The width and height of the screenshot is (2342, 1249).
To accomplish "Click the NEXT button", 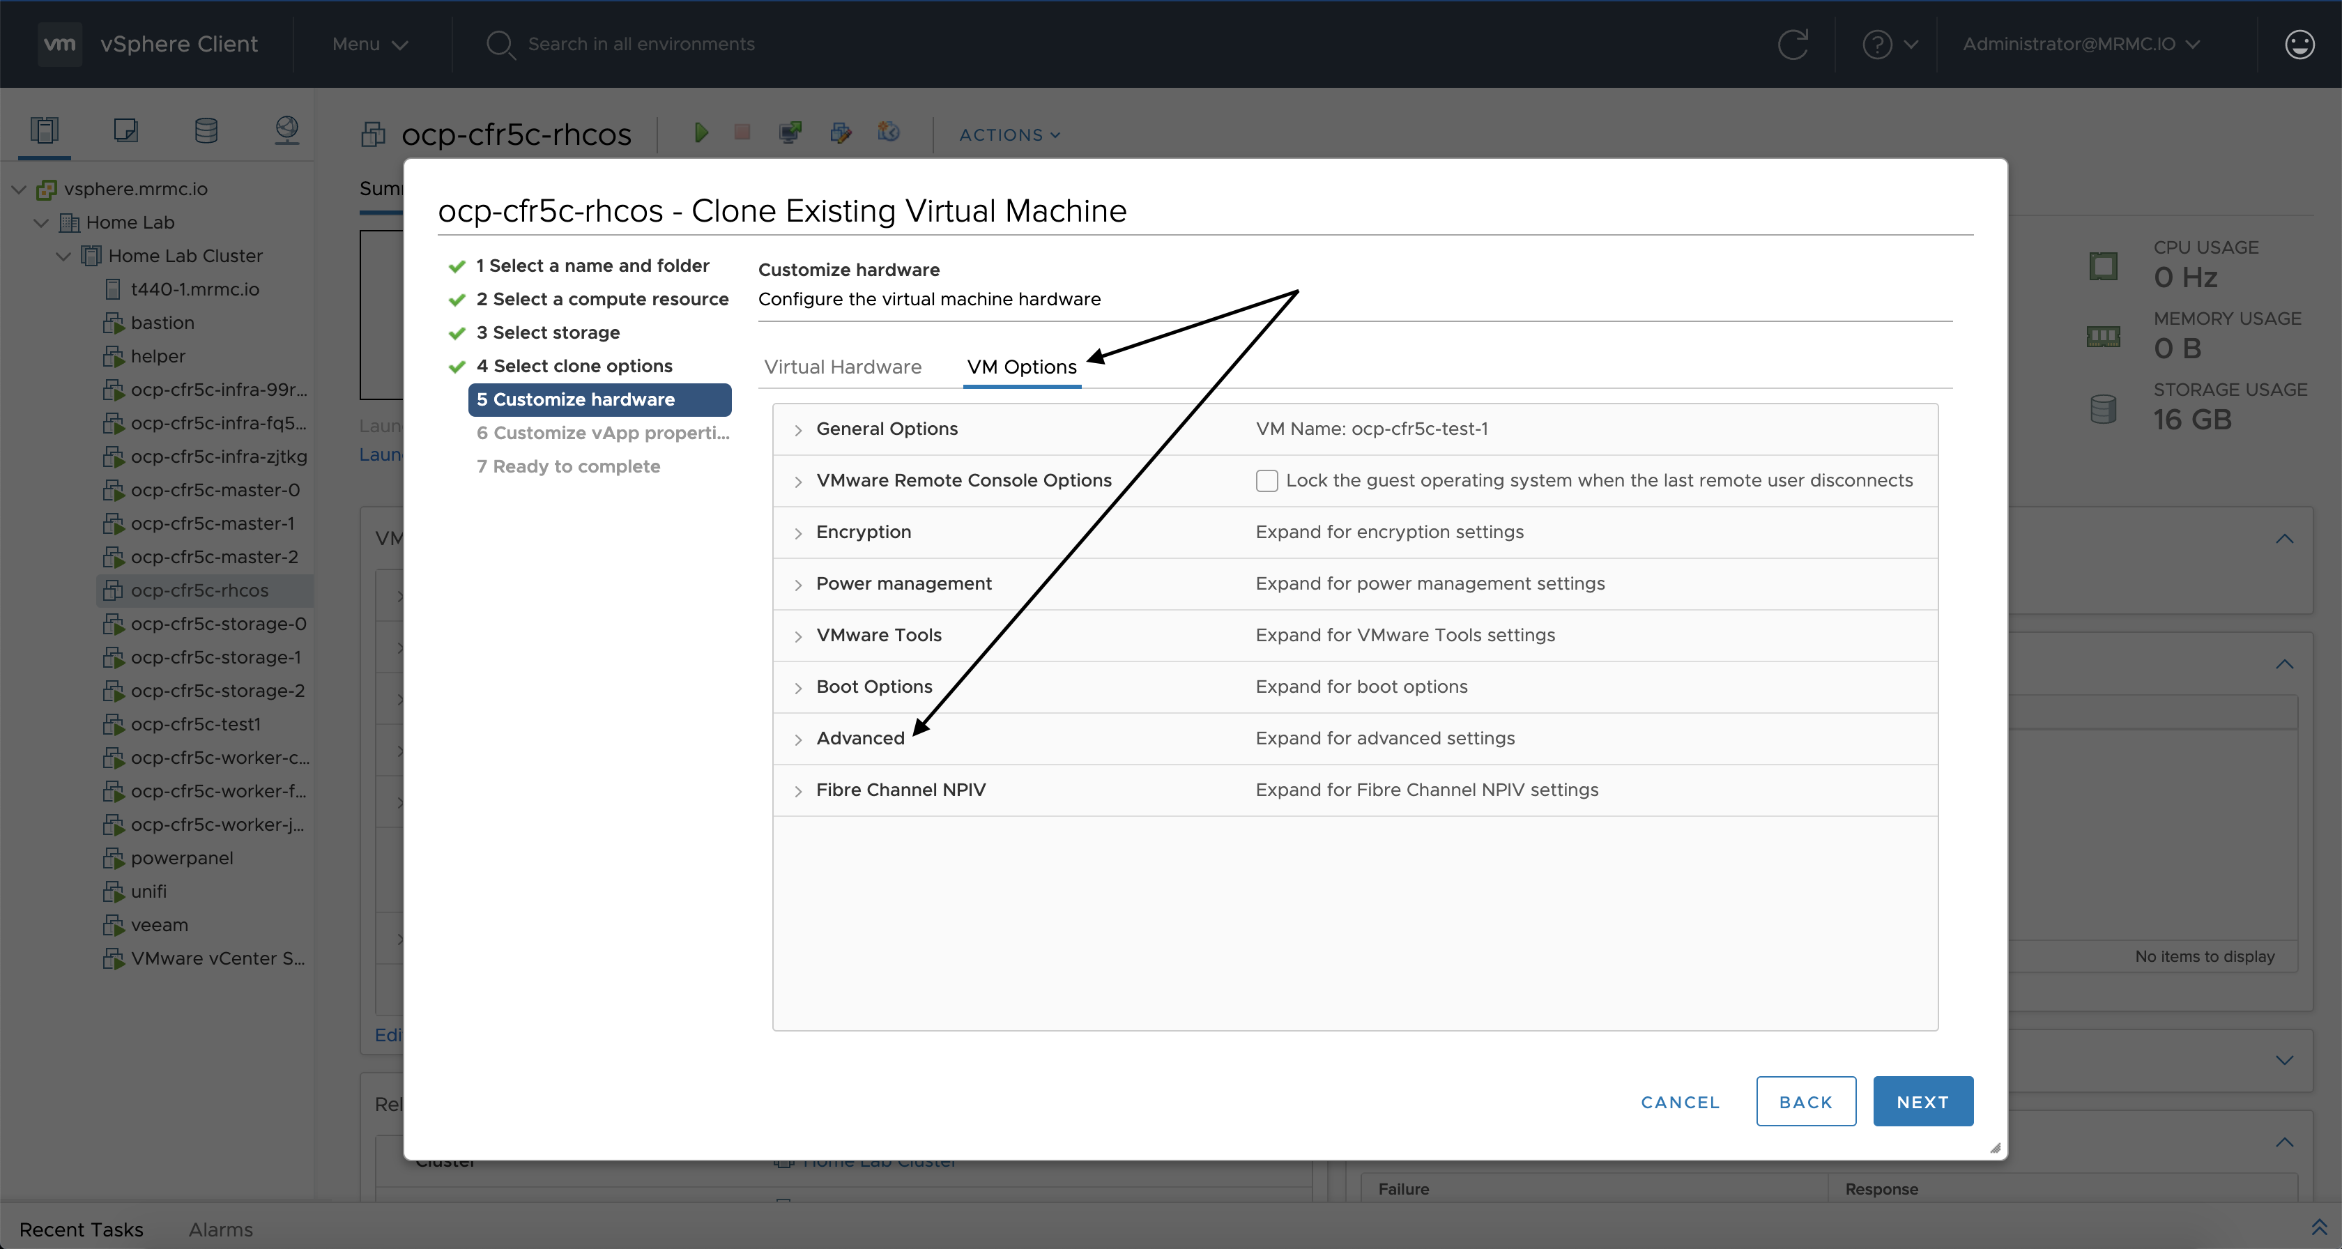I will (1922, 1102).
